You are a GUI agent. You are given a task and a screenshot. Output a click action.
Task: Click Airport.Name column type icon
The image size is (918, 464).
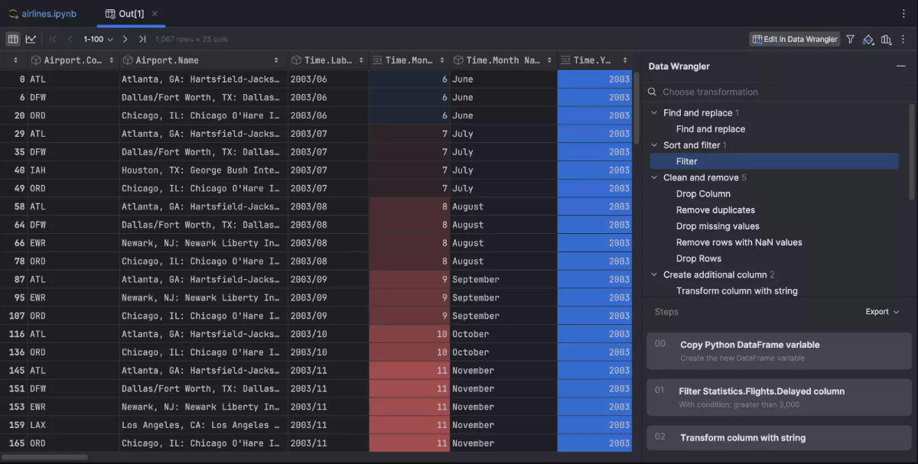click(128, 60)
